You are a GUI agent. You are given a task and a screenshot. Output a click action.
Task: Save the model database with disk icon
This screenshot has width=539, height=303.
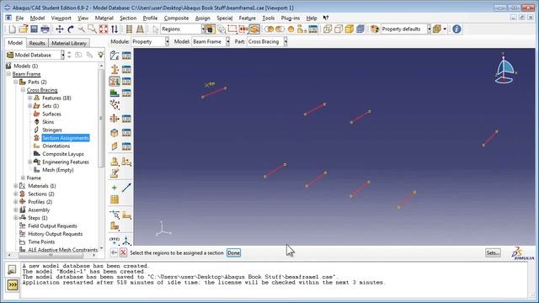point(34,29)
